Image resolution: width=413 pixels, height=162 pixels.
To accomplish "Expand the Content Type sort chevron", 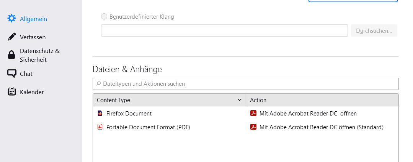I will coord(240,100).
